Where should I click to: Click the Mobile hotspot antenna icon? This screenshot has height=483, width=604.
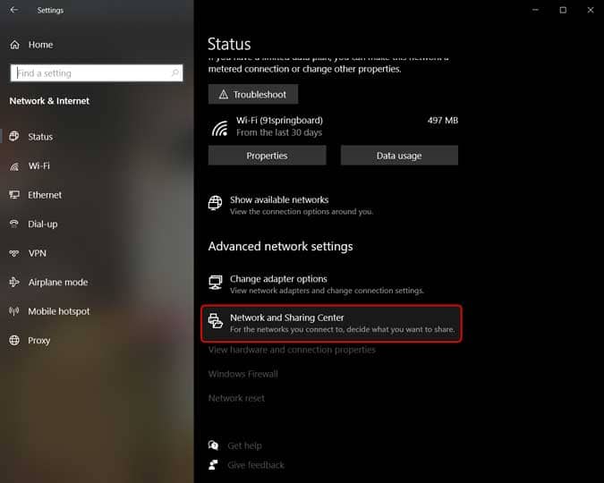(14, 311)
